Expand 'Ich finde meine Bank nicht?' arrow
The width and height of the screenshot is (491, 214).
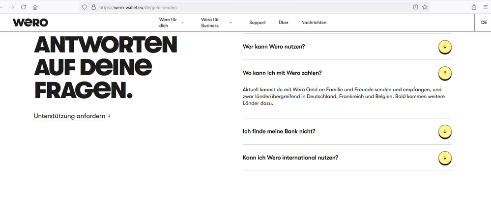[444, 132]
